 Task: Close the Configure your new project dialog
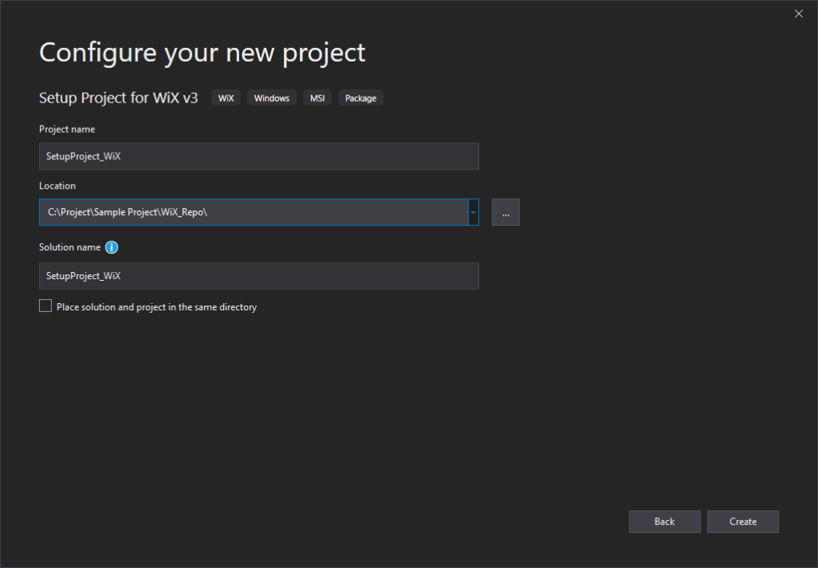[x=798, y=14]
